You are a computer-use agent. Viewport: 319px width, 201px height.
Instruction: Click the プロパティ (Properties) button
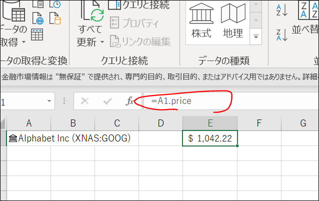tap(134, 22)
